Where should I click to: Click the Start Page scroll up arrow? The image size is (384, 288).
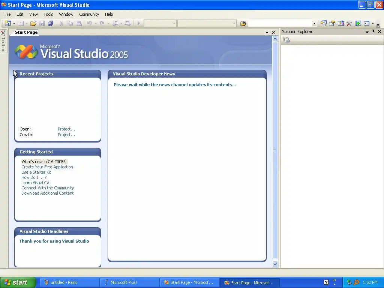275,39
